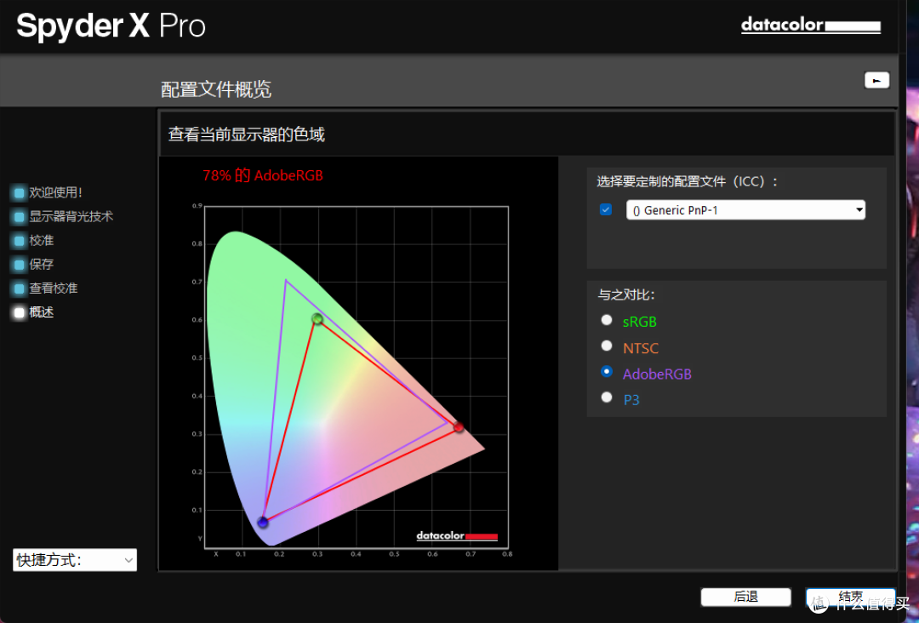The height and width of the screenshot is (623, 919).
Task: Open the 快捷方式 shortcuts dropdown
Action: (75, 560)
